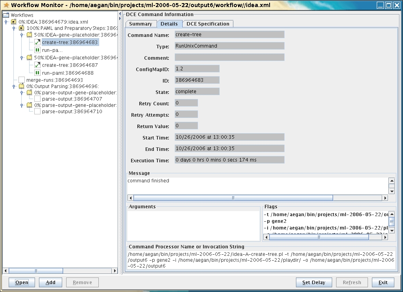The height and width of the screenshot is (292, 403).
Task: Click the Set Delay button
Action: pos(314,283)
